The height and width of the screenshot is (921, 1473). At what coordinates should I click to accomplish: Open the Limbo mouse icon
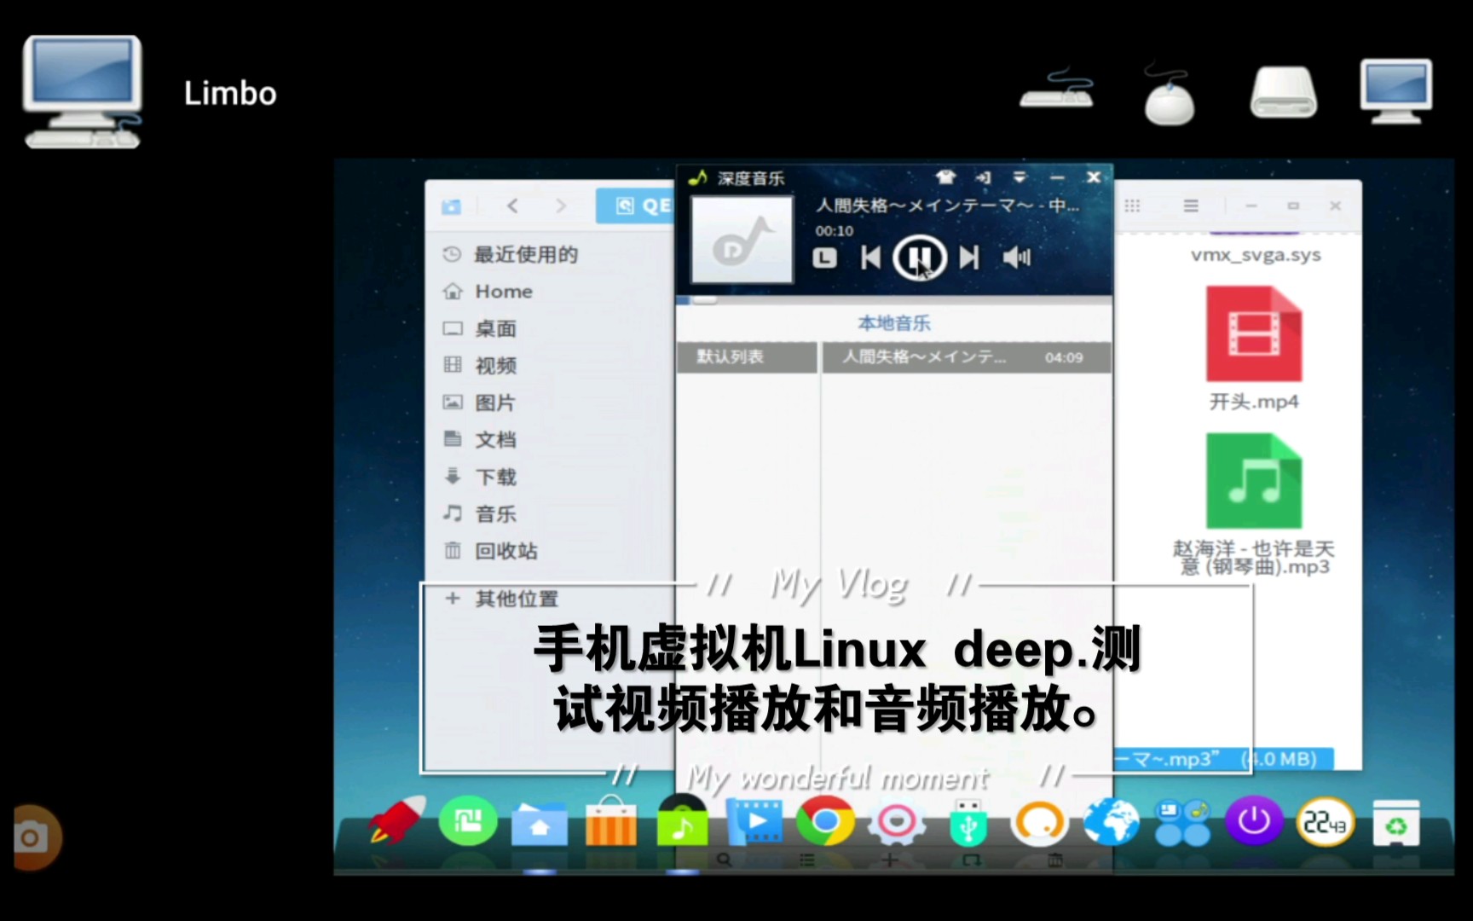[1169, 95]
